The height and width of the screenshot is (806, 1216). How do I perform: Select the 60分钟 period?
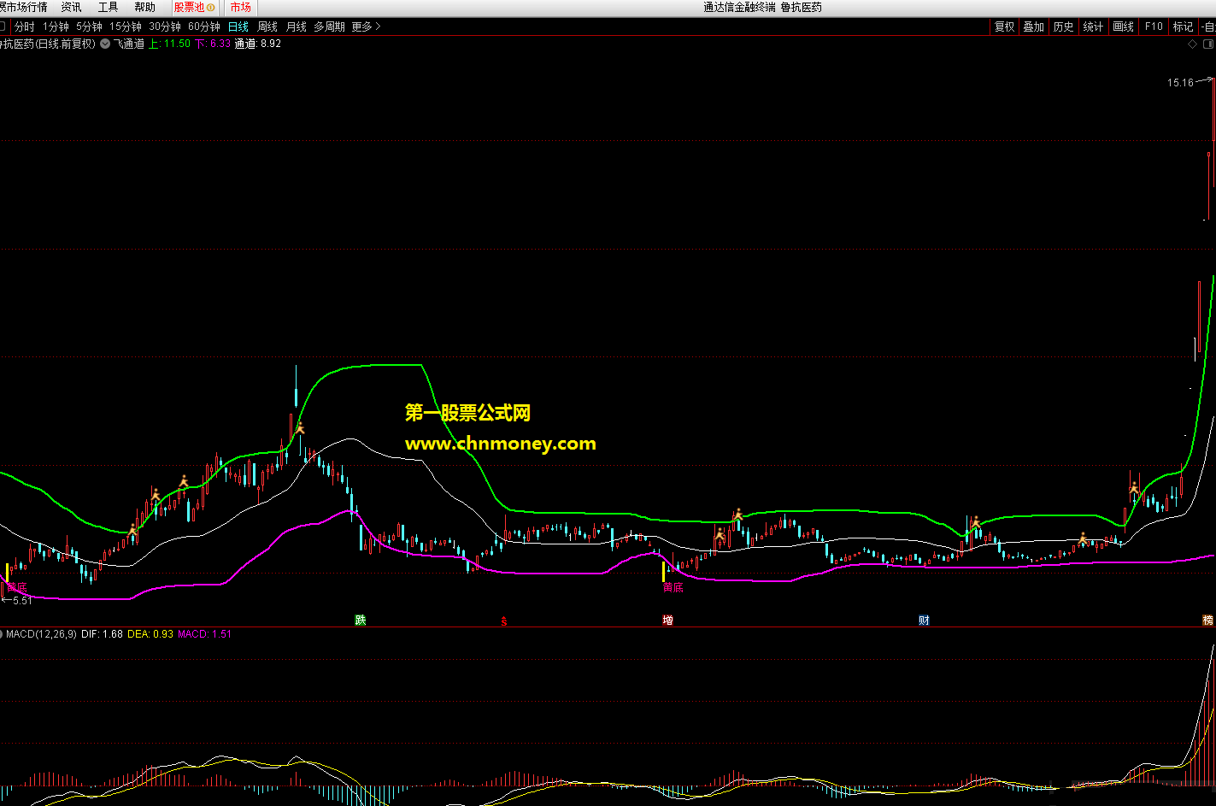tap(204, 26)
